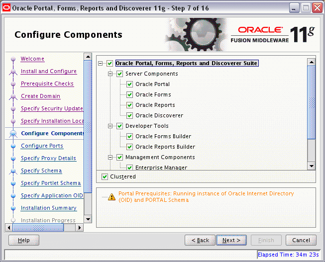Image resolution: width=325 pixels, height=262 pixels.
Task: Click the Create Domain step node icon
Action: (13, 96)
